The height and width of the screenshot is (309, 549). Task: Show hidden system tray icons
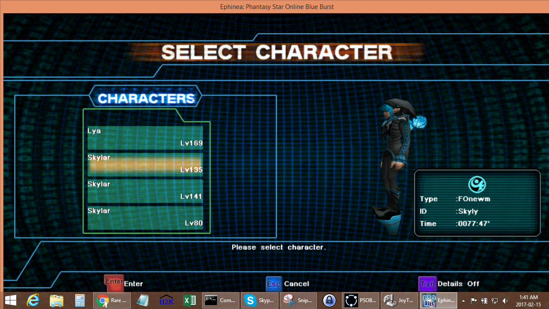point(463,301)
